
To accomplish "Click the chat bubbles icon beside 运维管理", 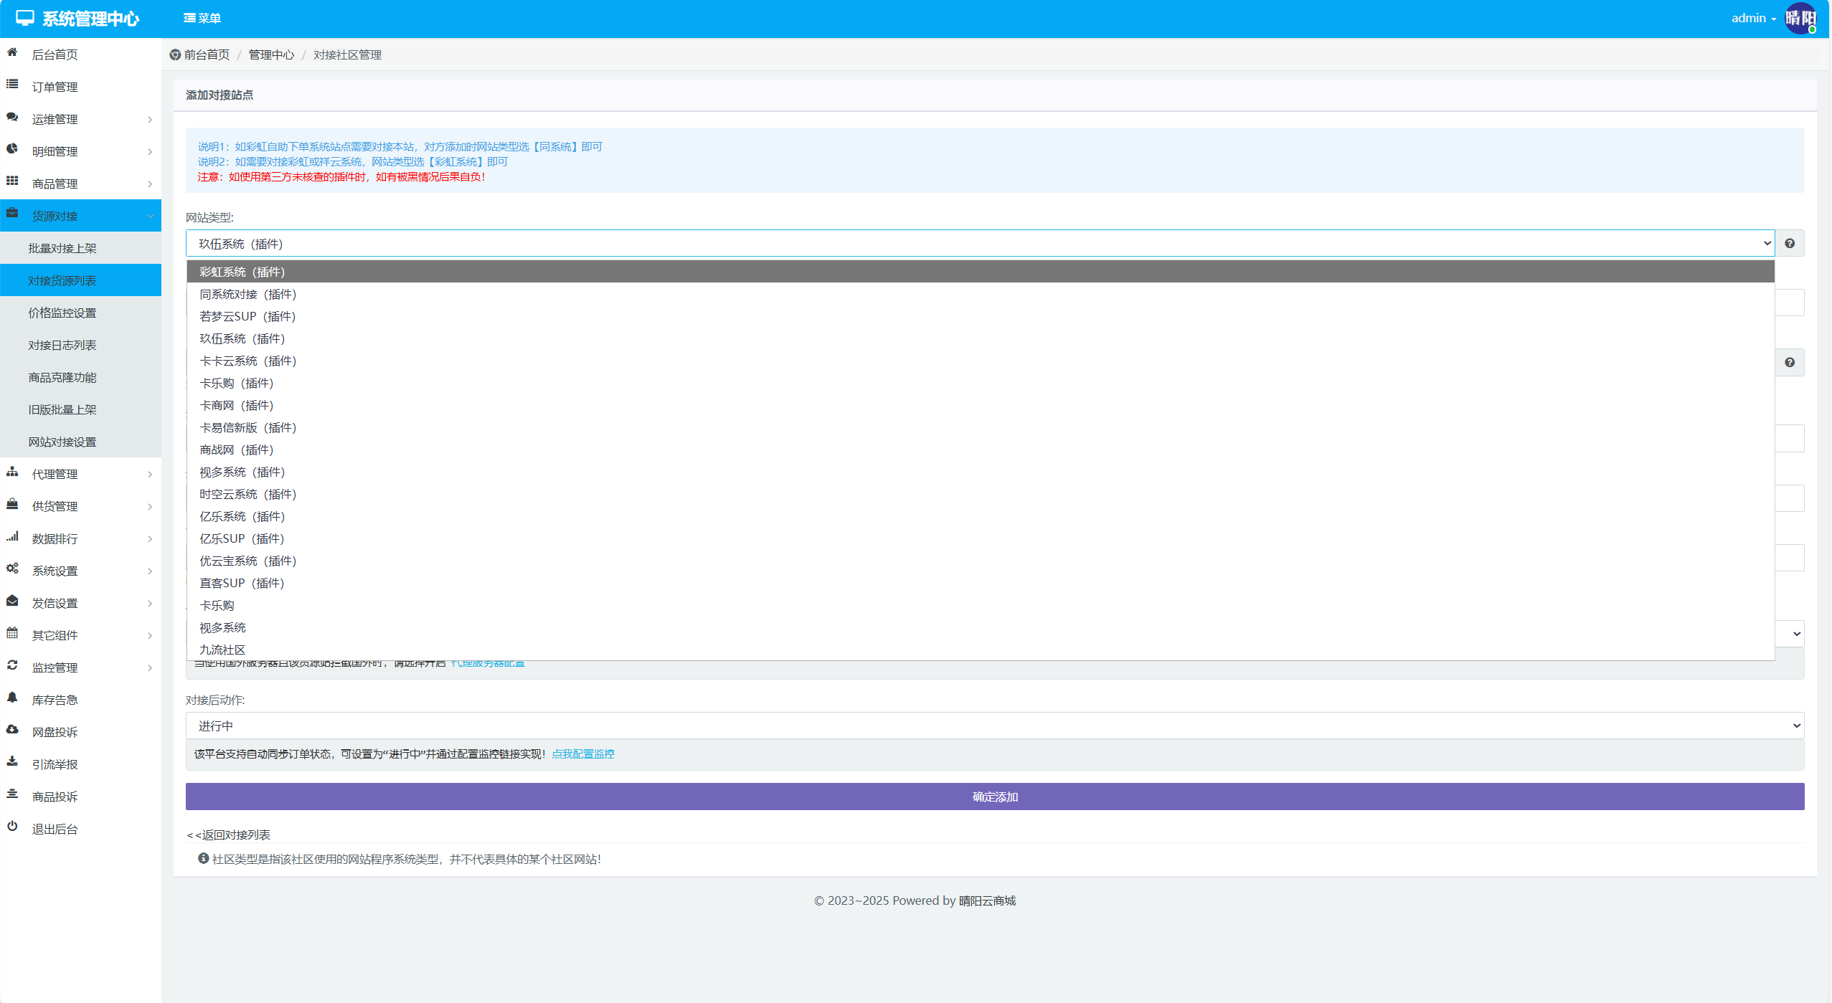I will pos(12,117).
